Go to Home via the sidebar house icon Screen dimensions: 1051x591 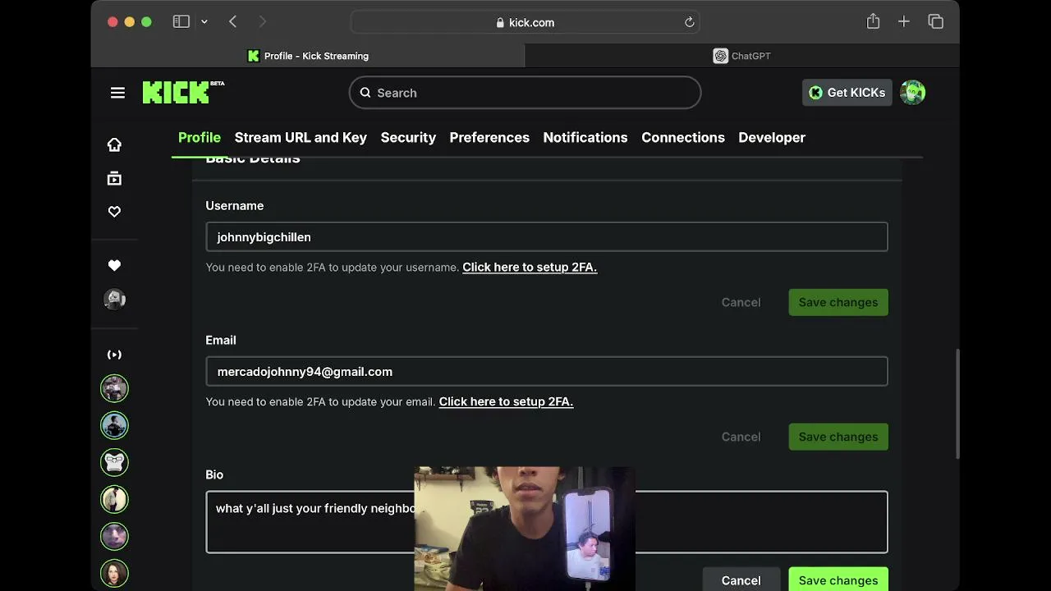click(x=114, y=144)
